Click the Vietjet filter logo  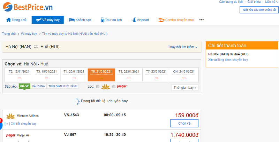pos(122,86)
